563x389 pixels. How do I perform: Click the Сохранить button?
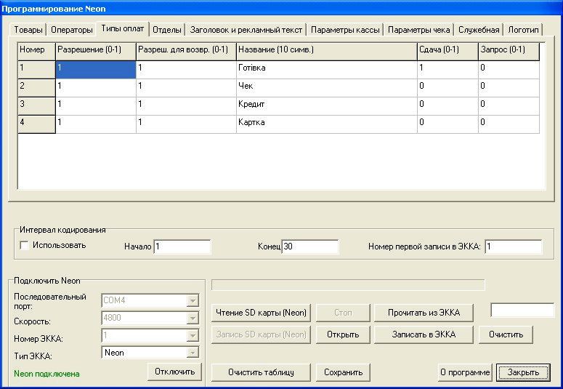[343, 372]
